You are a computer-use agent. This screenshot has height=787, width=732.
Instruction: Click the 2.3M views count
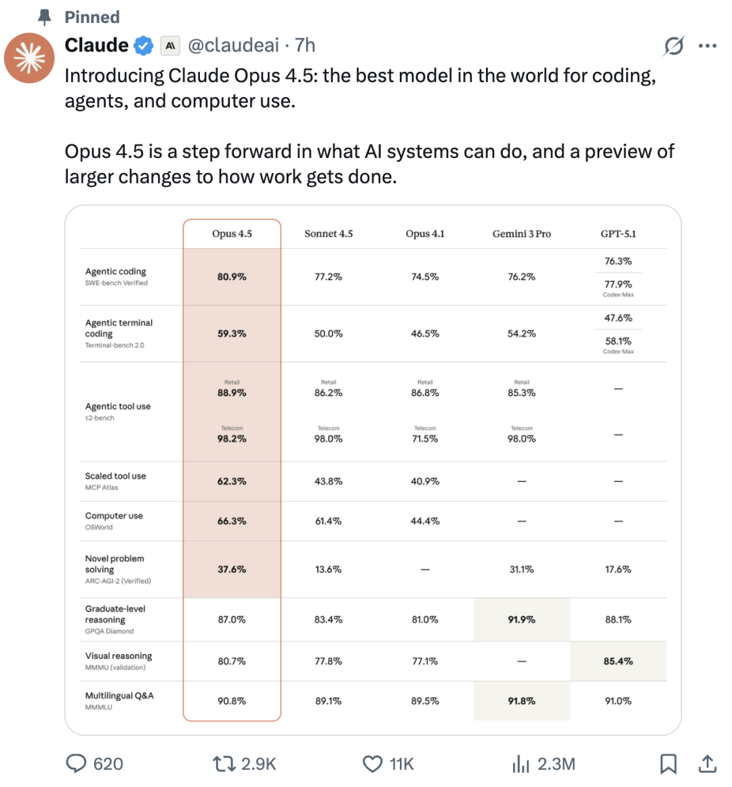[556, 764]
